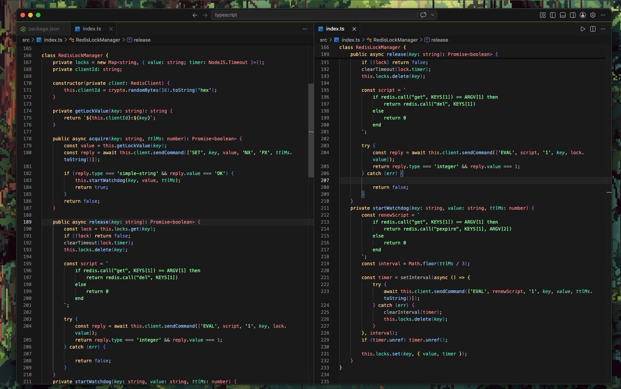This screenshot has height=389, width=621.
Task: Open the Customize Layout icon
Action: click(x=543, y=15)
